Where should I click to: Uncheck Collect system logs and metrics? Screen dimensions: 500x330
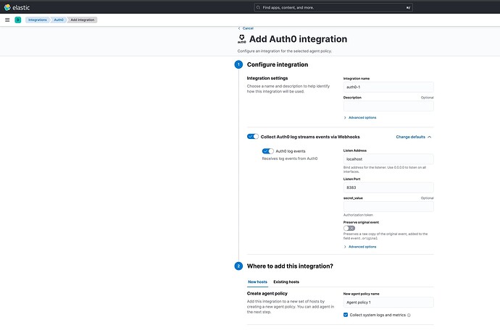pyautogui.click(x=346, y=315)
